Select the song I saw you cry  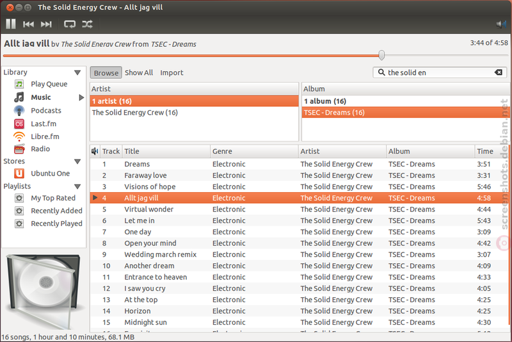[300, 289]
